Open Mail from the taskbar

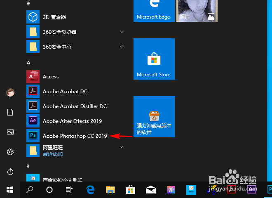151,190
